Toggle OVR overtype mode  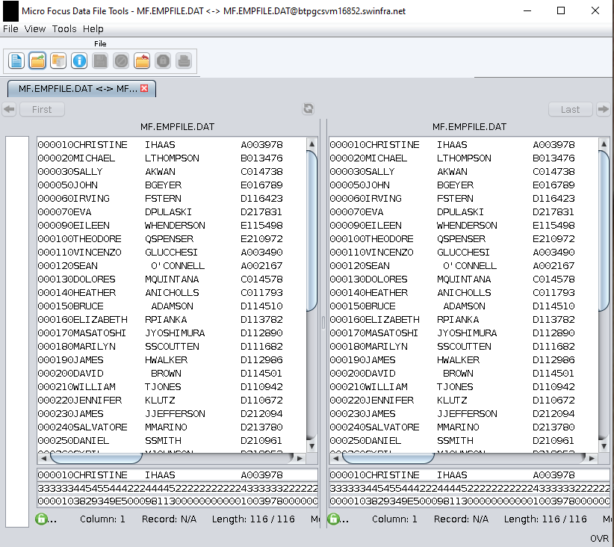[600, 538]
